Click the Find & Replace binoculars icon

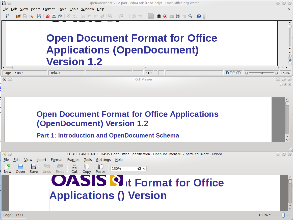[x=159, y=16]
